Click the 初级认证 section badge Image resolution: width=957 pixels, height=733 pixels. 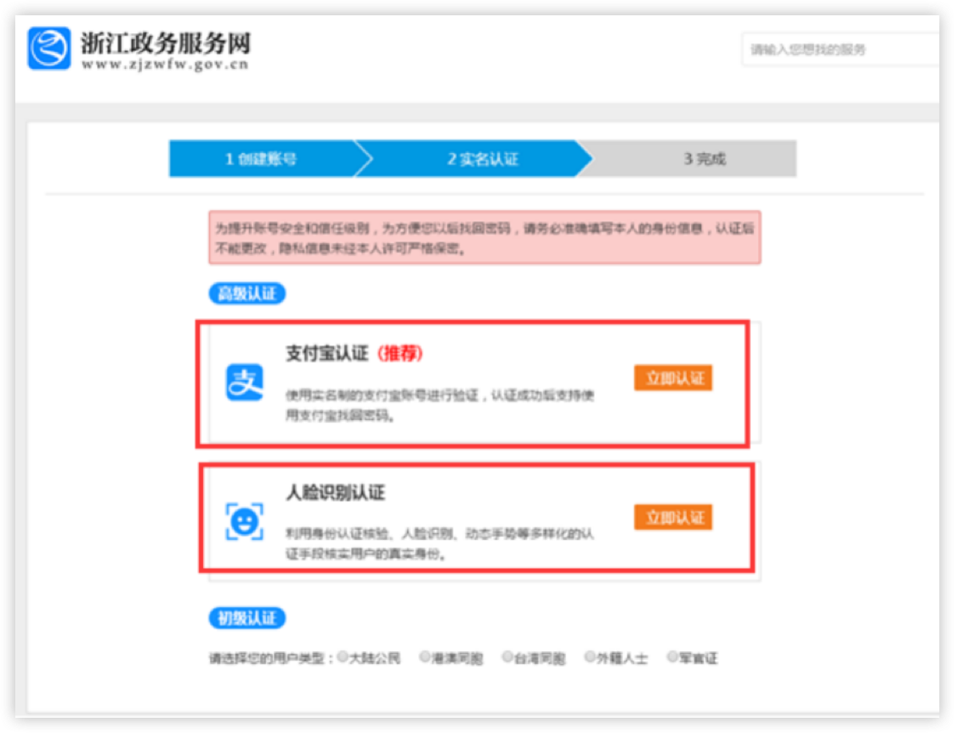pyautogui.click(x=247, y=618)
